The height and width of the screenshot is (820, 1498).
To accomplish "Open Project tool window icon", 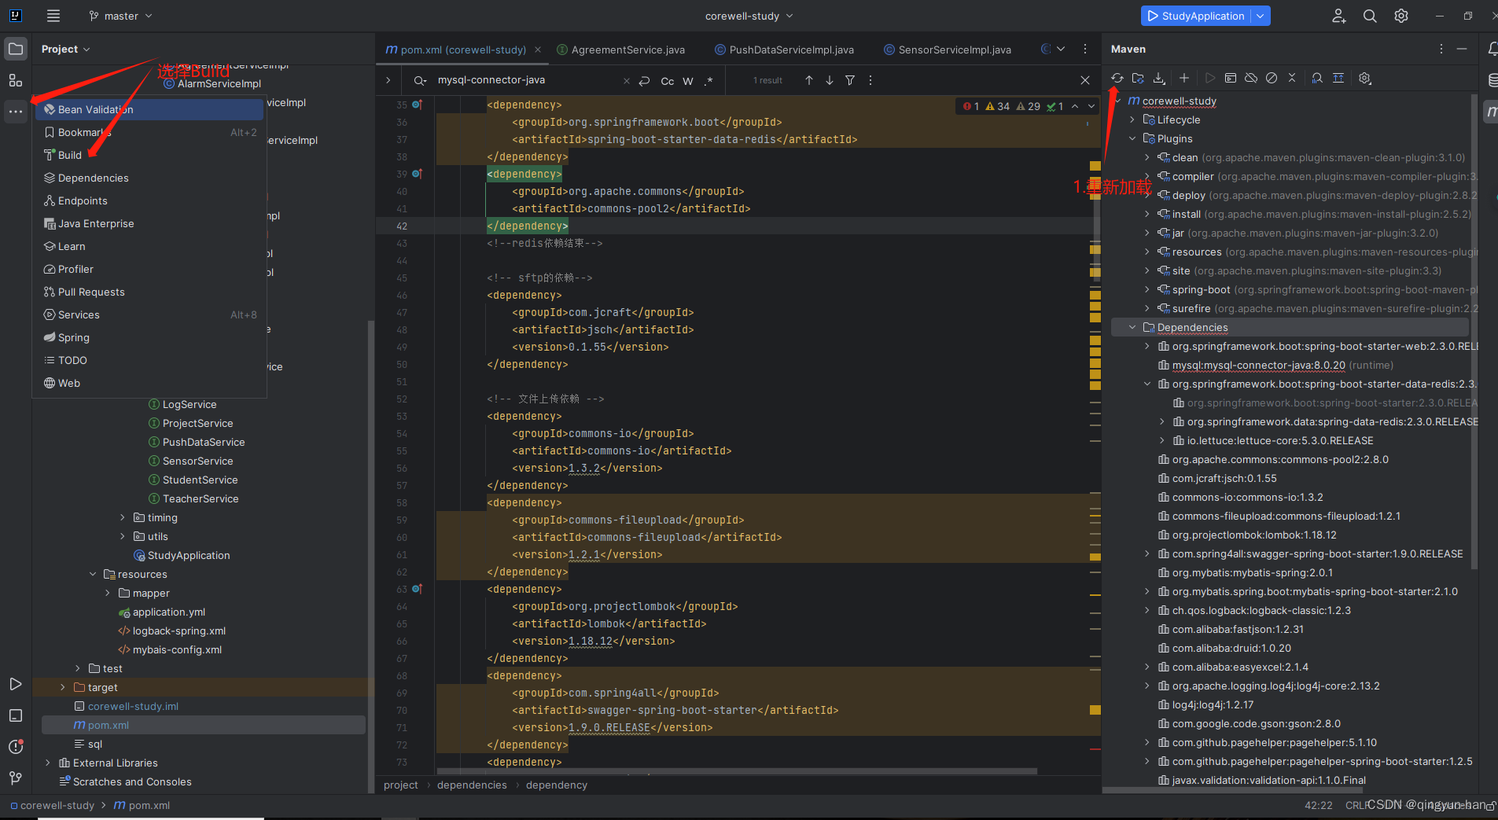I will pos(16,49).
